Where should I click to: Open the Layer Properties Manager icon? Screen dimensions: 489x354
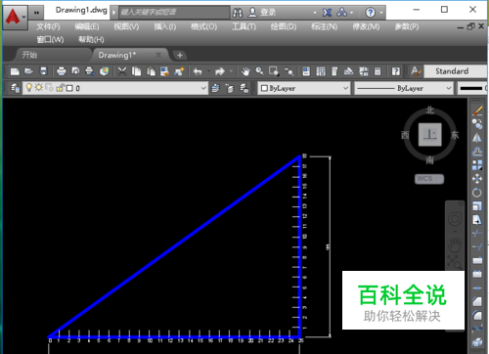[x=15, y=88]
